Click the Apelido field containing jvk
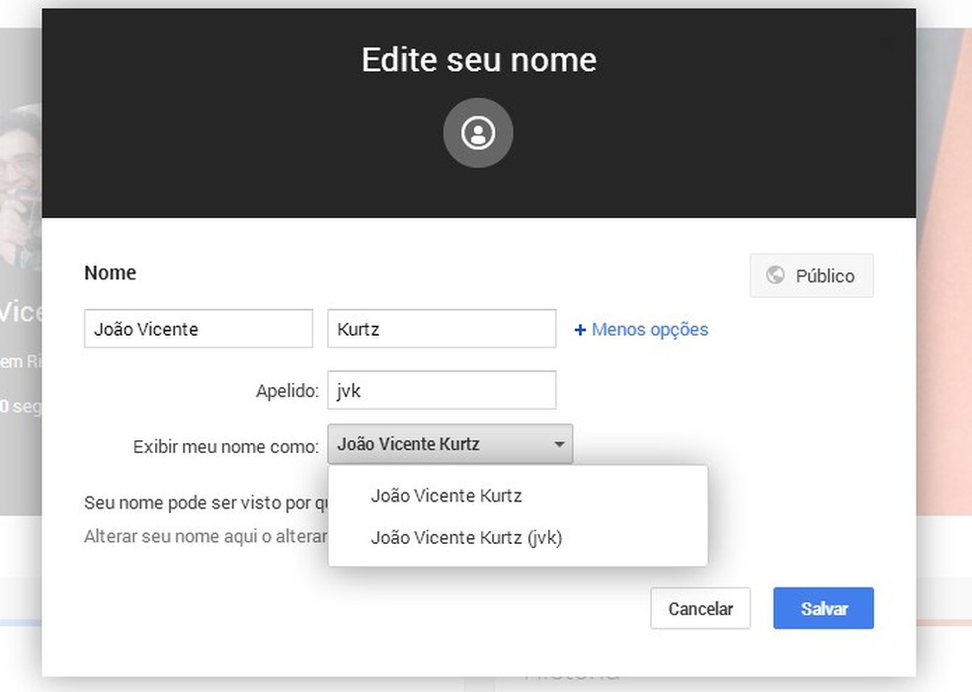This screenshot has width=972, height=692. [x=442, y=390]
